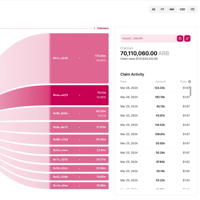Click the Price info icon
The image size is (200, 200).
click(x=189, y=82)
